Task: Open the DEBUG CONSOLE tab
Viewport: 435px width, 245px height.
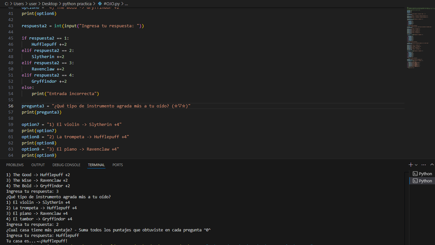Action: 66,165
